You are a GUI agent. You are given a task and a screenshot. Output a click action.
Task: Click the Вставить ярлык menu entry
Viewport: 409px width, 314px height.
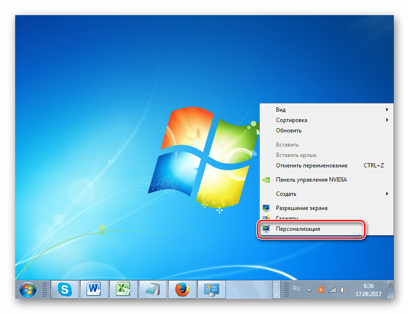[333, 155]
